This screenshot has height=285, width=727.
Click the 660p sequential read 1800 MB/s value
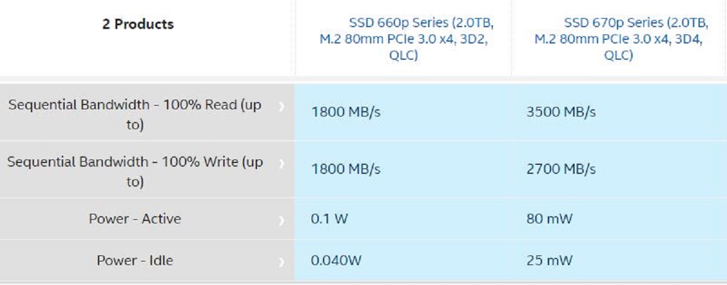[x=345, y=113]
